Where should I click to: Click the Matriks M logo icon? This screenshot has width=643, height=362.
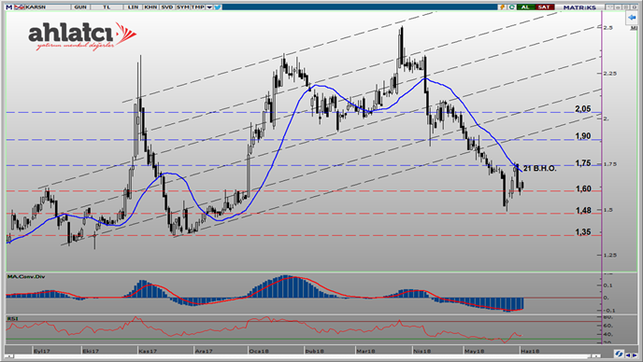[9, 7]
